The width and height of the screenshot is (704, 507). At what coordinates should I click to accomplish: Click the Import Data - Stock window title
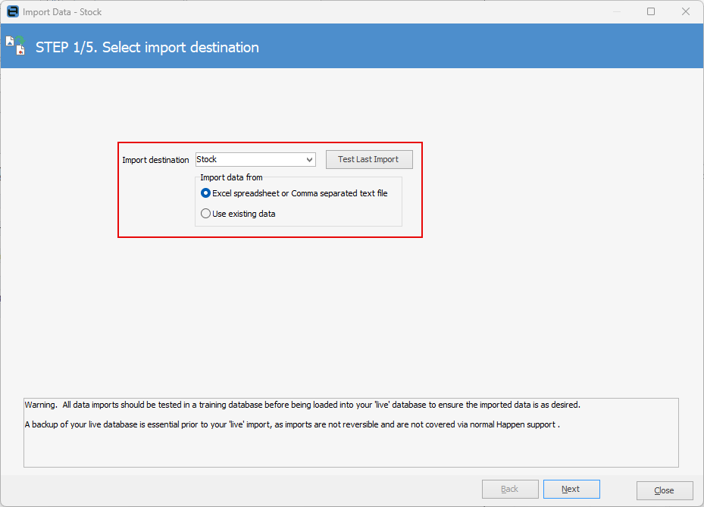pyautogui.click(x=62, y=12)
